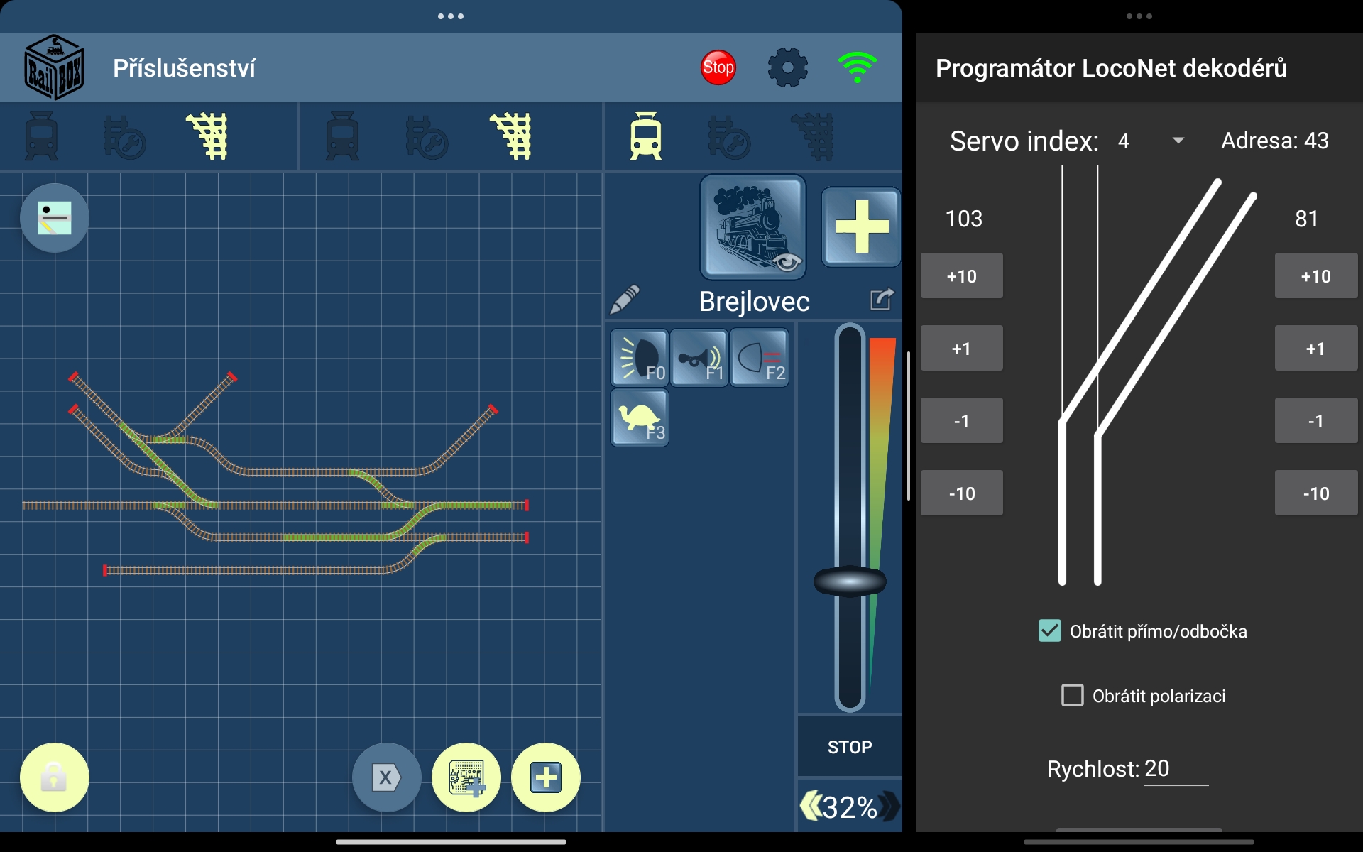The width and height of the screenshot is (1363, 852).
Task: Click the green WiFi connection icon
Action: click(857, 68)
